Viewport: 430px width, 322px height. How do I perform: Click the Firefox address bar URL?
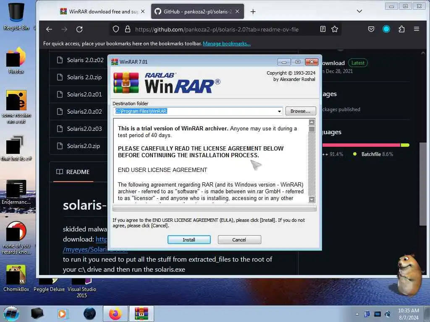pos(217,30)
